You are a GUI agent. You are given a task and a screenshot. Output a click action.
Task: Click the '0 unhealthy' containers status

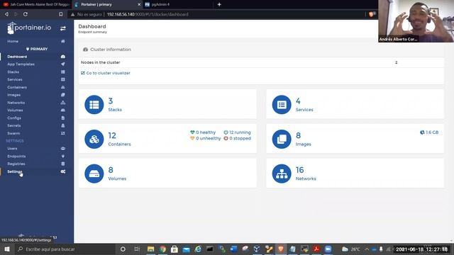(x=205, y=139)
